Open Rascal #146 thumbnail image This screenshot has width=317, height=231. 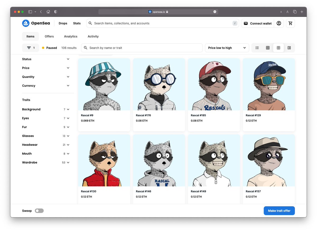[159, 160]
